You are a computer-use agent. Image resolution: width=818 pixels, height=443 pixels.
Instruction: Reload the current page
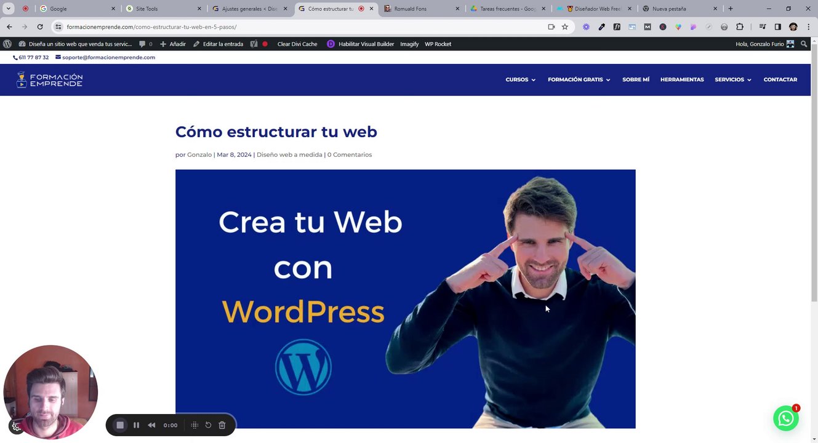pos(40,27)
